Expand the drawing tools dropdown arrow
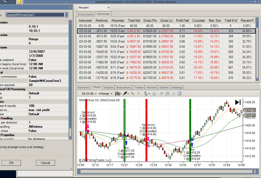 128,94
